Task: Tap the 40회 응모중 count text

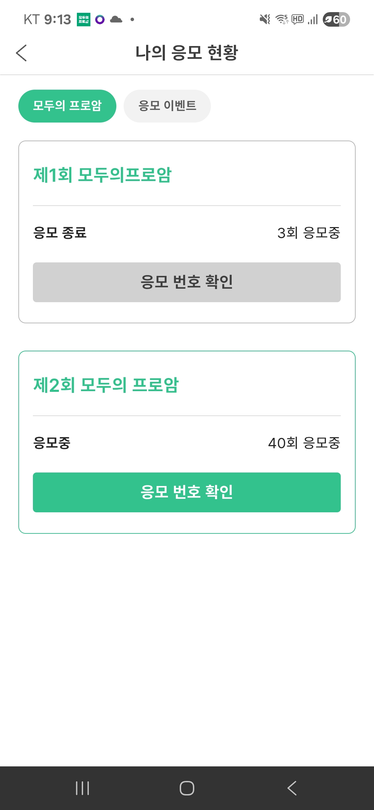Action: [304, 443]
